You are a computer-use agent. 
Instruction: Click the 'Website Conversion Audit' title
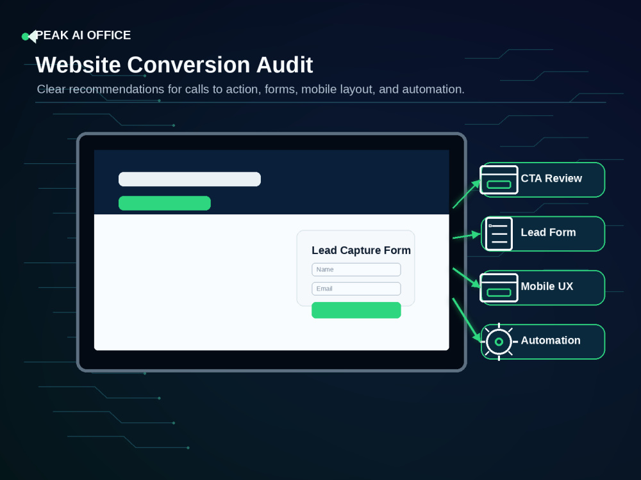[174, 65]
